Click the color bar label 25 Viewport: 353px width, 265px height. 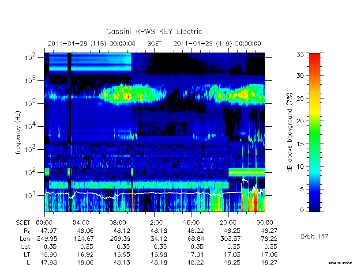pyautogui.click(x=300, y=98)
